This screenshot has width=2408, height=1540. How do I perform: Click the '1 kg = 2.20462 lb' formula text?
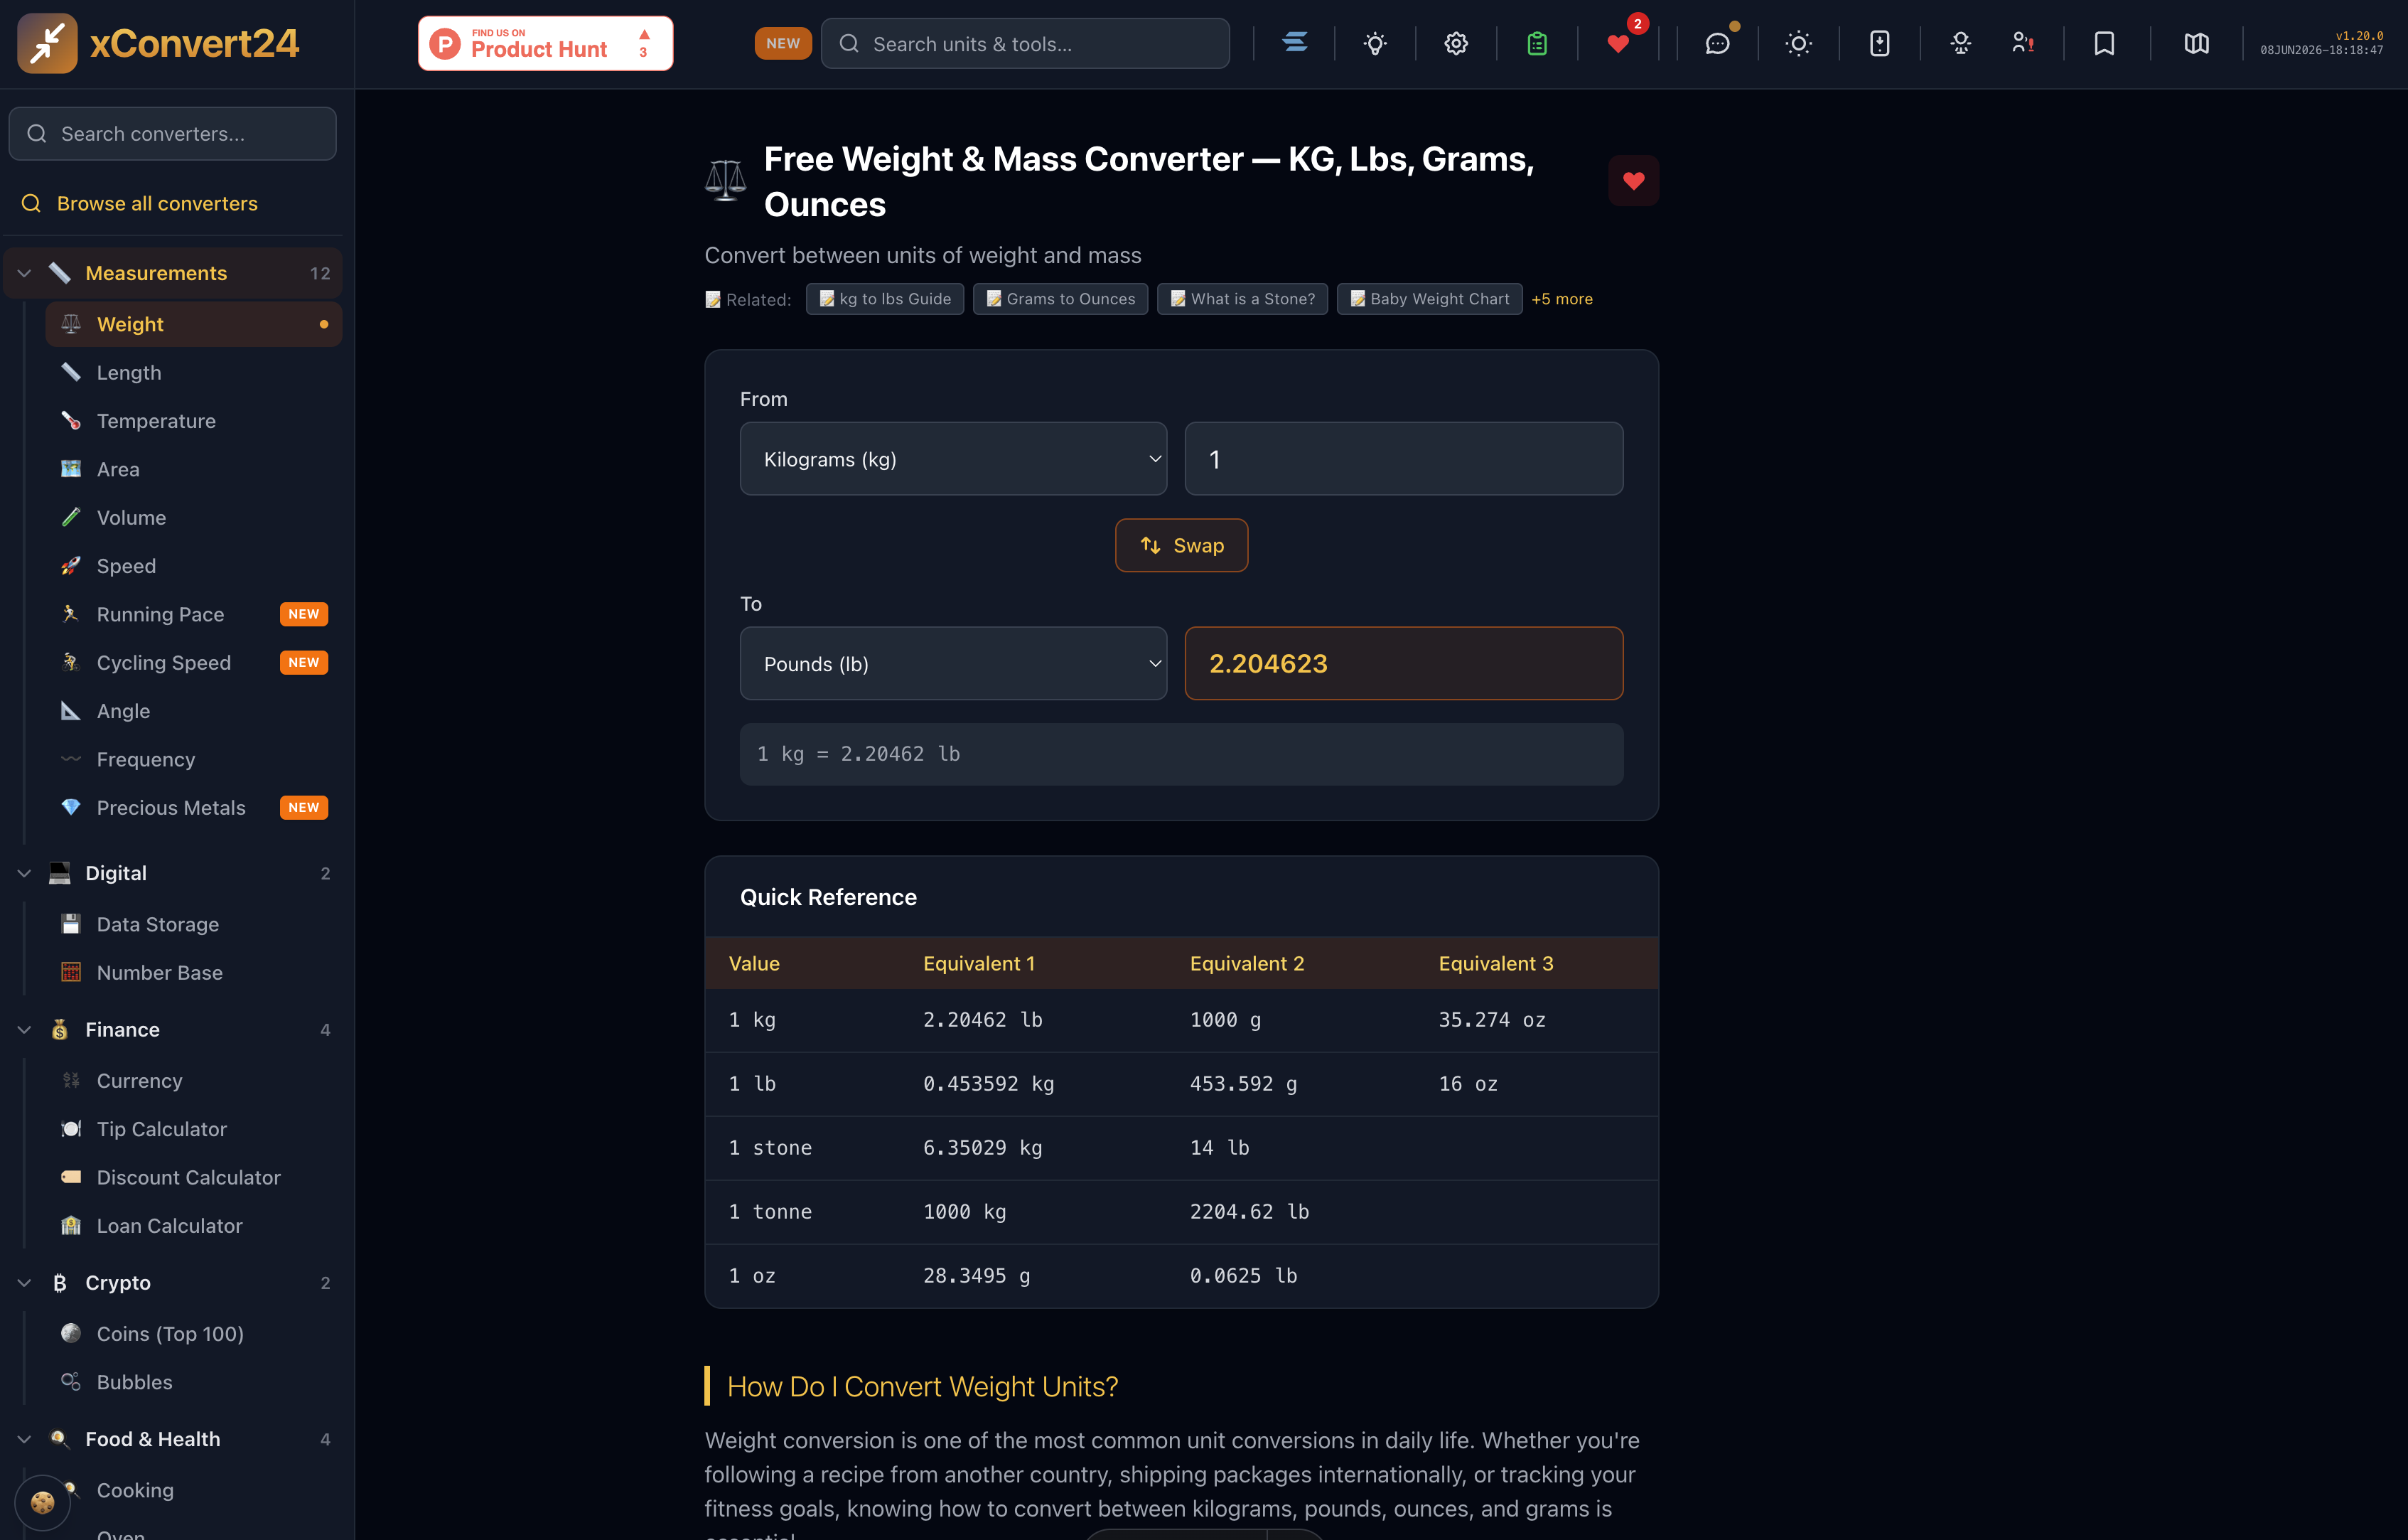pyautogui.click(x=858, y=754)
